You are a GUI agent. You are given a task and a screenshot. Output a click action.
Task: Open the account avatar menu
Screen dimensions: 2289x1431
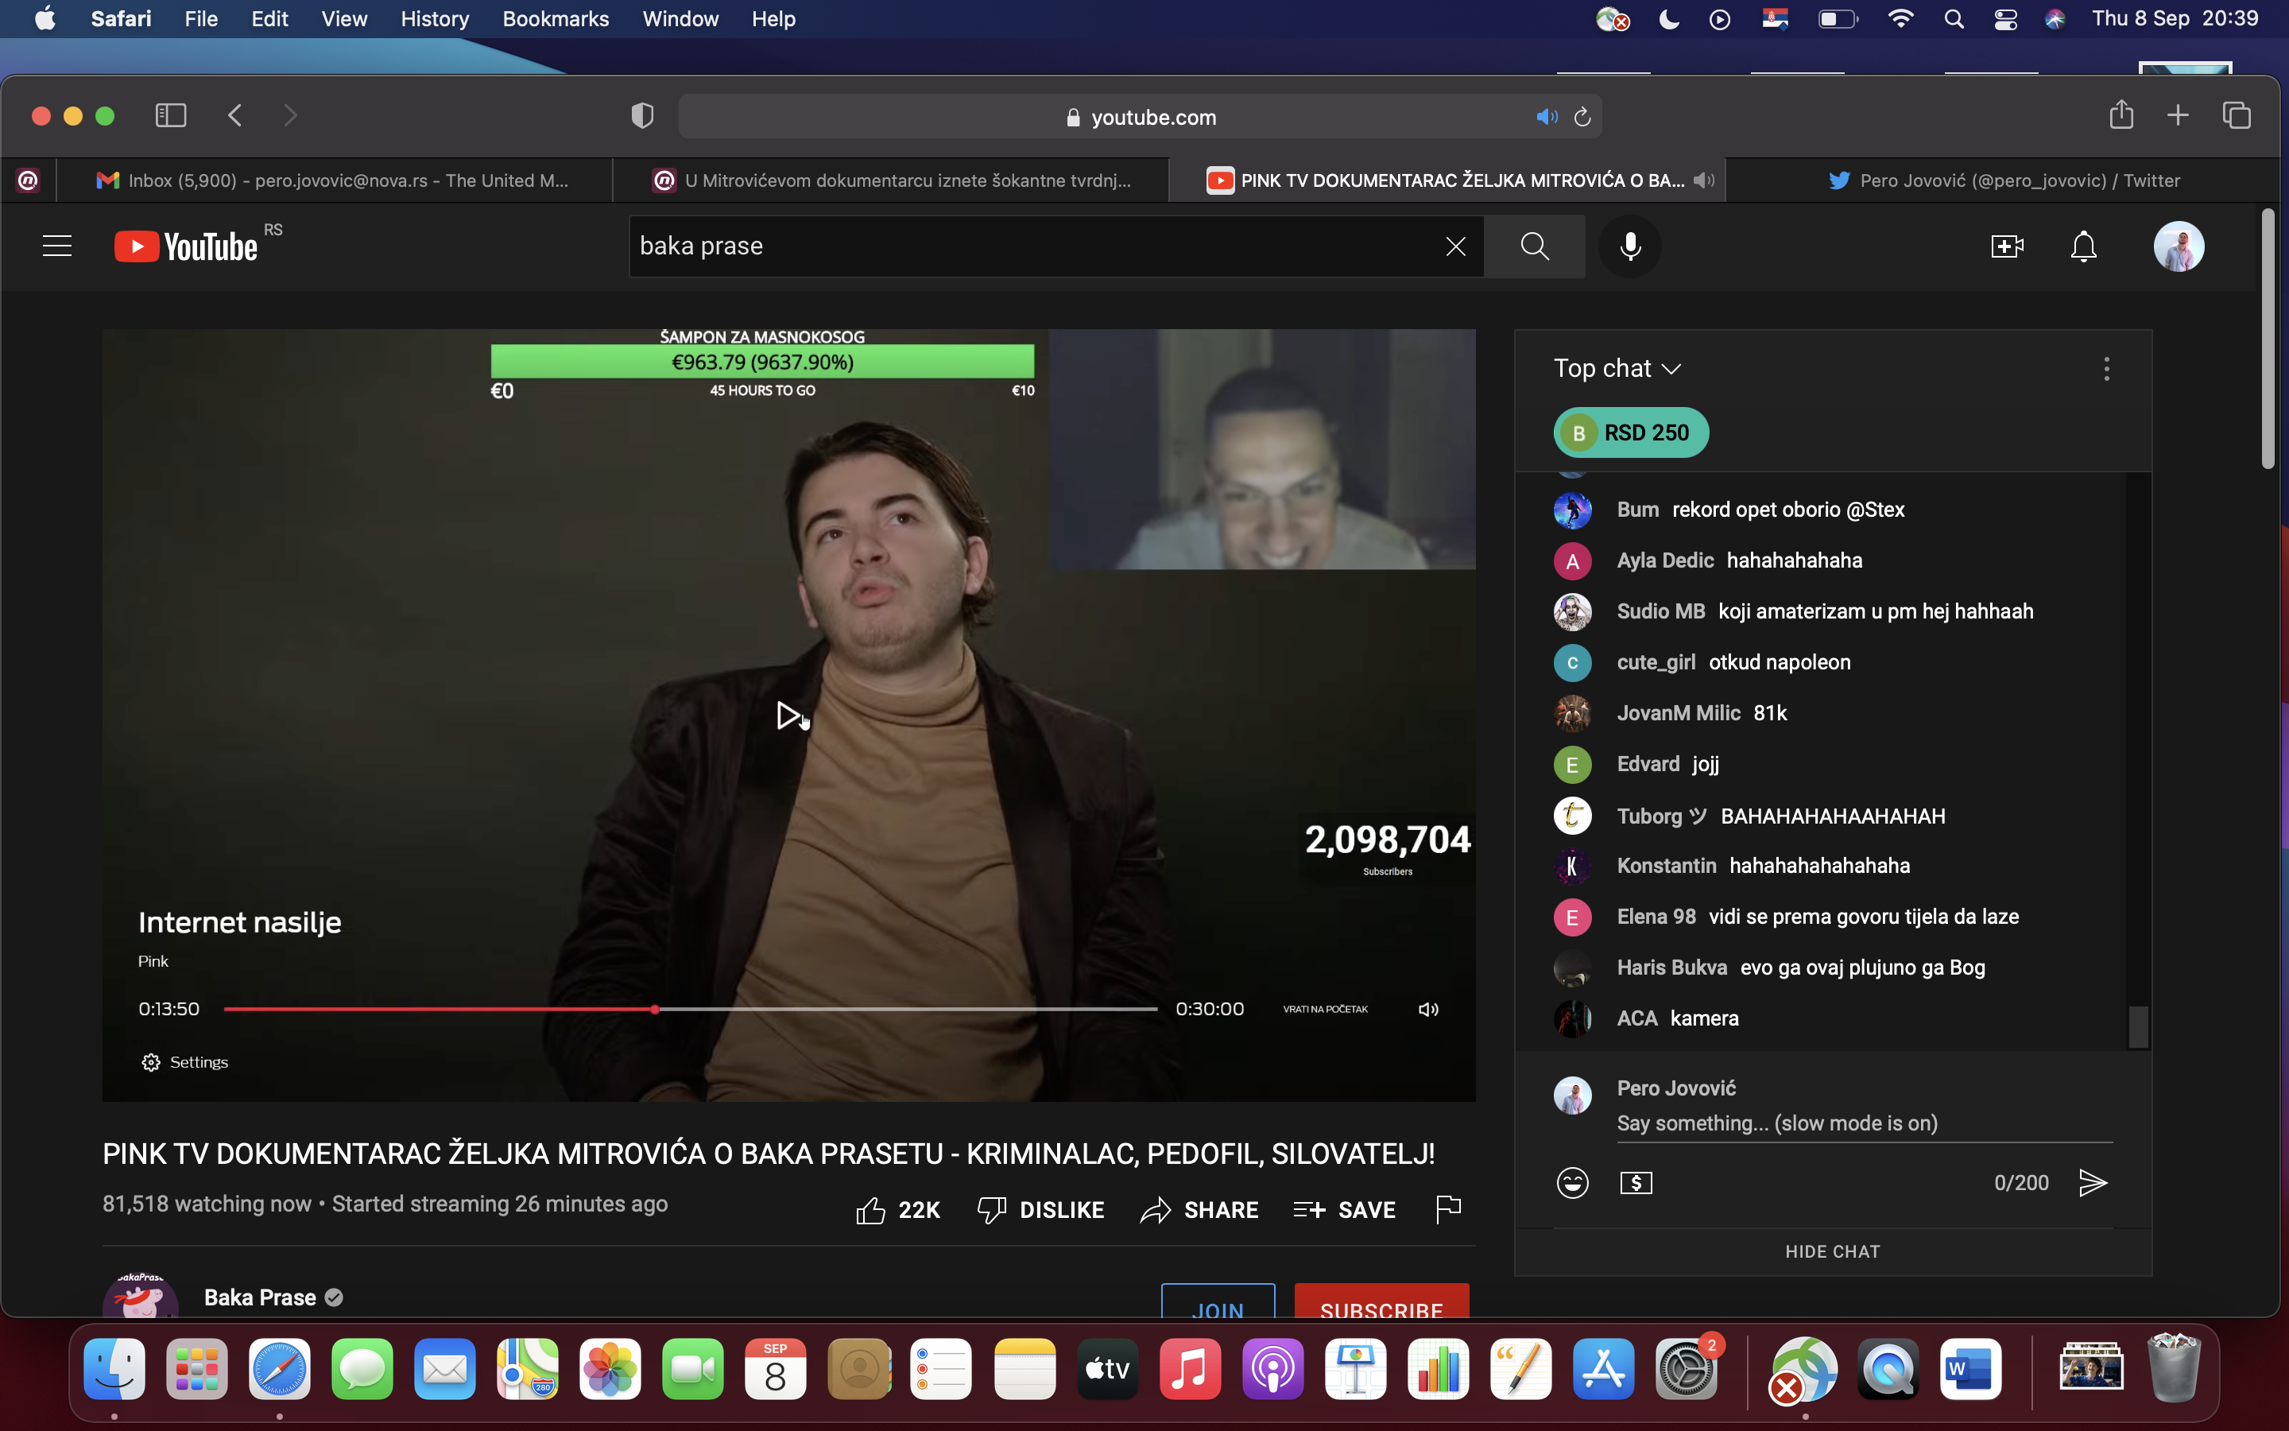tap(2179, 246)
